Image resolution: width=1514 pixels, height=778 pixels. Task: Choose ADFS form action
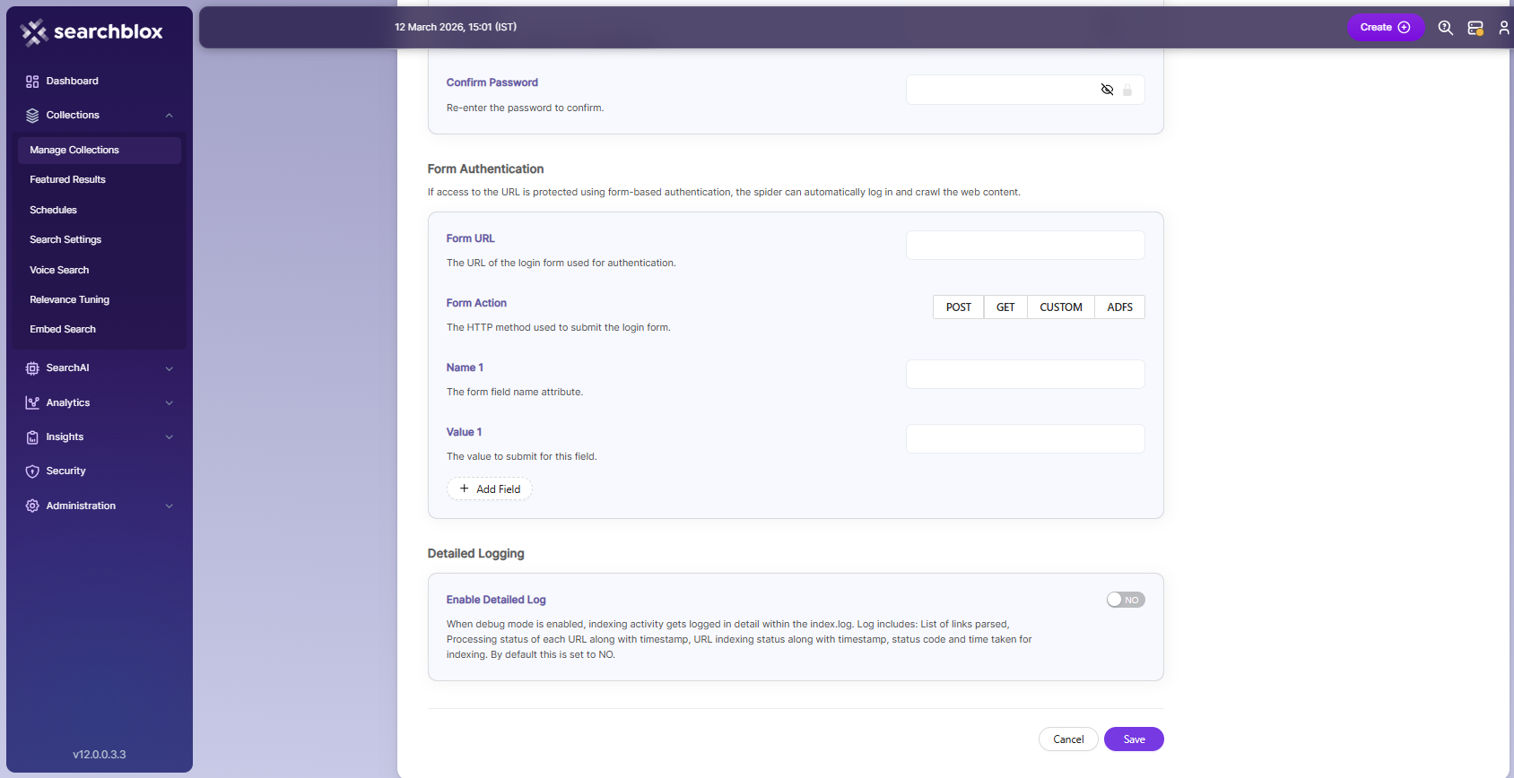(1120, 307)
